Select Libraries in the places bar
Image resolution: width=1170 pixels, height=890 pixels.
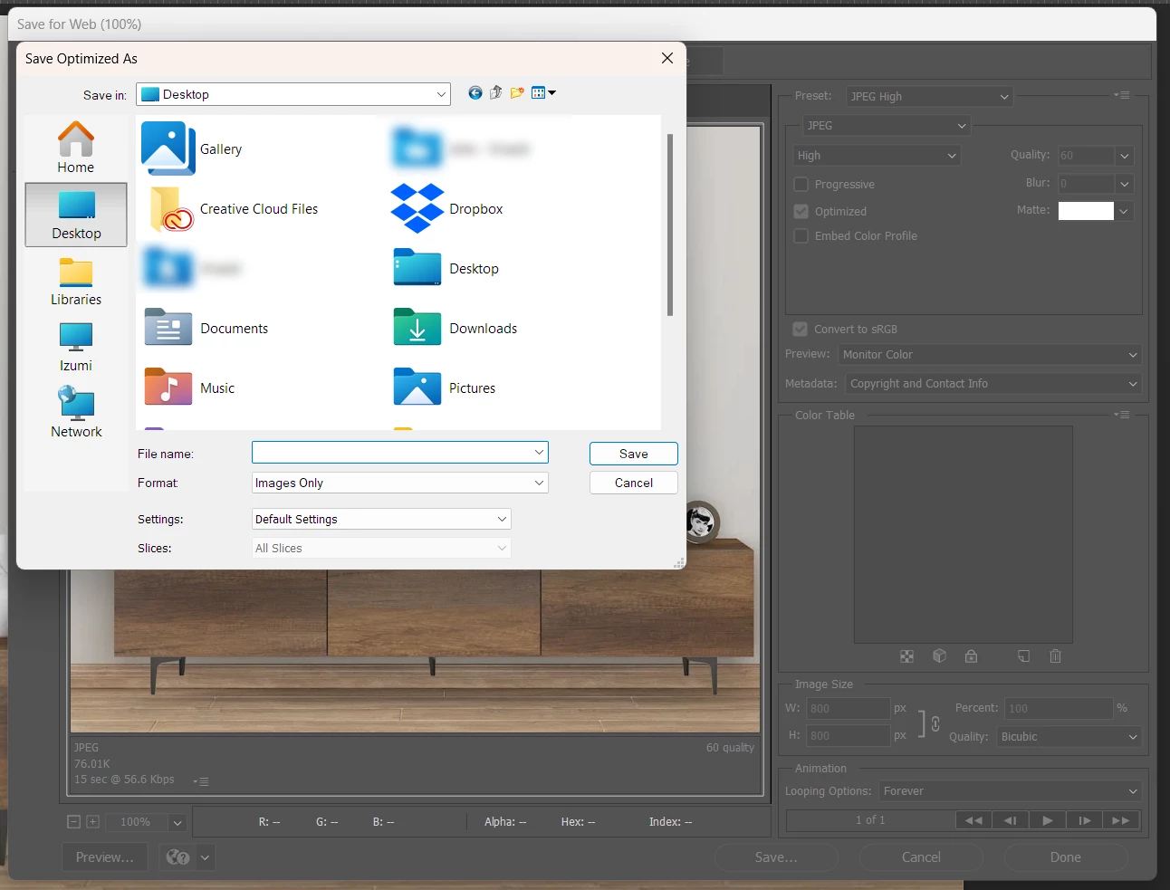[x=76, y=282]
